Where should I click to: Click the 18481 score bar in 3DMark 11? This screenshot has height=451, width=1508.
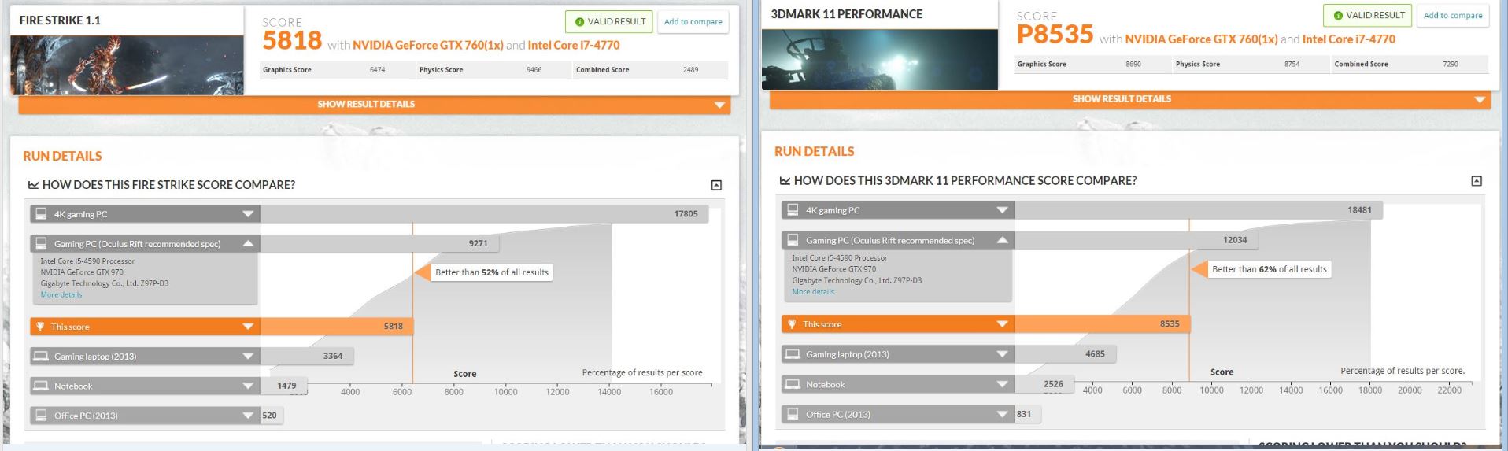tap(1199, 210)
